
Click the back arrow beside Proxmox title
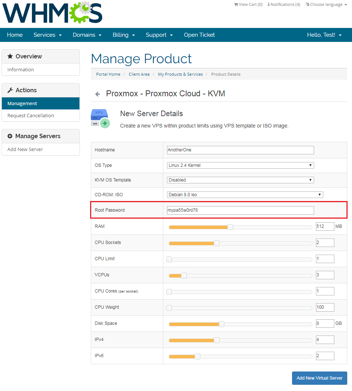coord(97,94)
